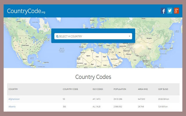Select Afghanistan's population 29,121,286
Screen dimensions: 186x116
click(118, 99)
